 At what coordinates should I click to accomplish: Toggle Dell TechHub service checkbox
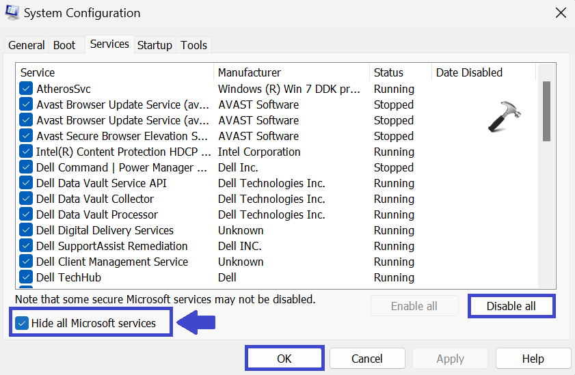[x=26, y=277]
